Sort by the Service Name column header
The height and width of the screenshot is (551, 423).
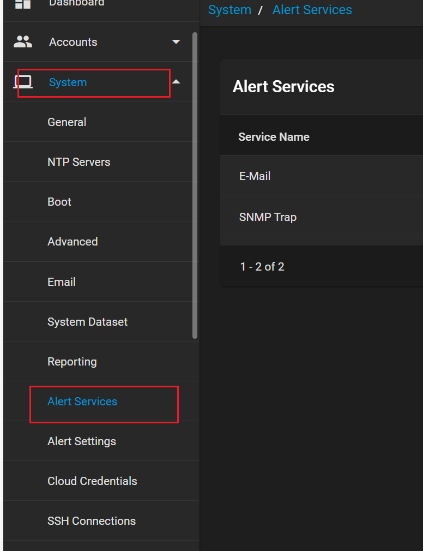[274, 137]
